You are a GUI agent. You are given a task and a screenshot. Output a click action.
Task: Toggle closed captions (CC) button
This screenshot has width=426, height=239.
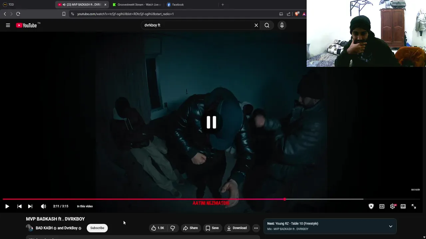(x=382, y=206)
